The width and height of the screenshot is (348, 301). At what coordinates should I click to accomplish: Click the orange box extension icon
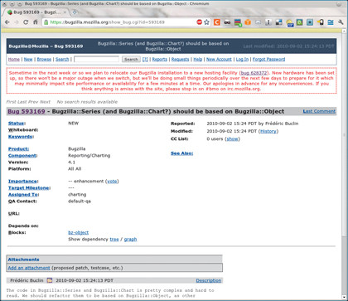click(248, 22)
